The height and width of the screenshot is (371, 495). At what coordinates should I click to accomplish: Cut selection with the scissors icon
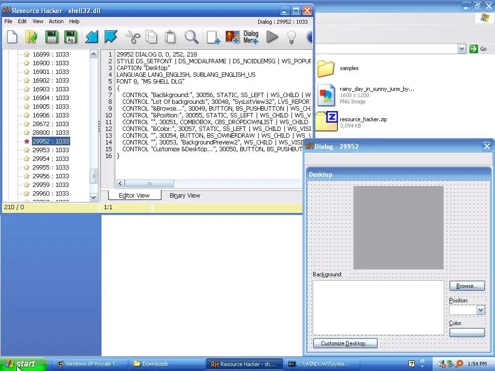click(133, 37)
